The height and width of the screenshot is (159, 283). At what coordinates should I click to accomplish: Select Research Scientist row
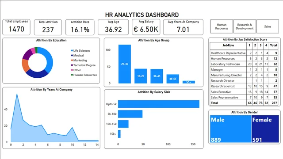244,86
